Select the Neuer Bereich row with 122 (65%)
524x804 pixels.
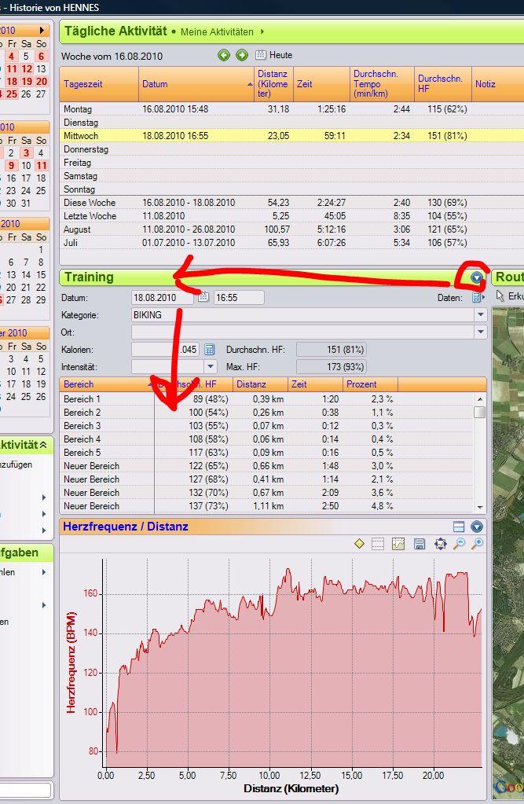[x=266, y=465]
